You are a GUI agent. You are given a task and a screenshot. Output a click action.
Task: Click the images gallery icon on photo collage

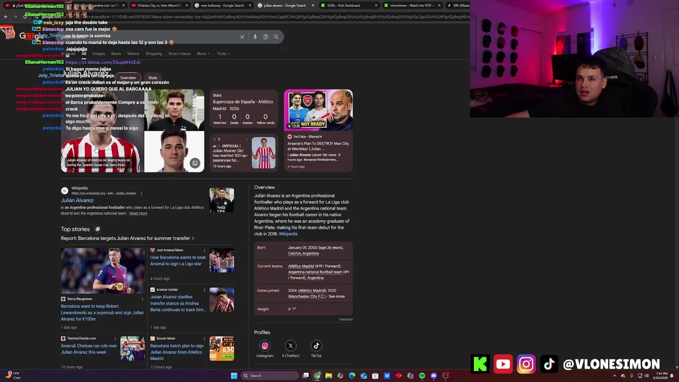coord(195,163)
